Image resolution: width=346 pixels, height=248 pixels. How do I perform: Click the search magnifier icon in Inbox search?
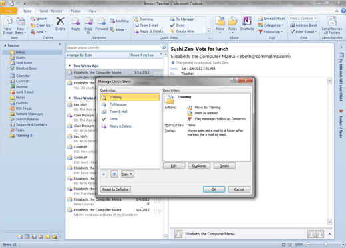tap(164, 47)
